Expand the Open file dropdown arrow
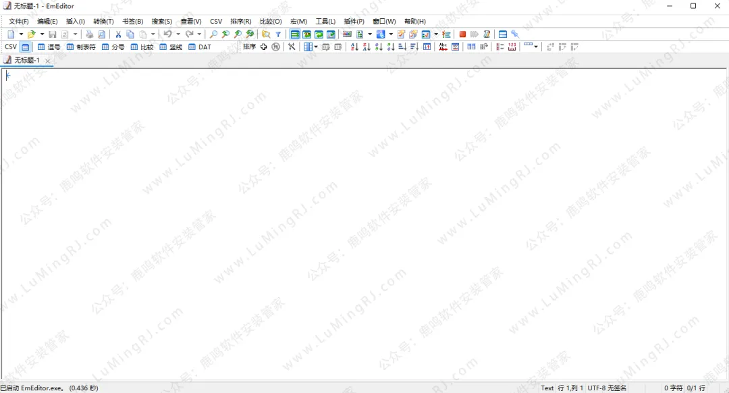This screenshot has height=393, width=729. 42,34
